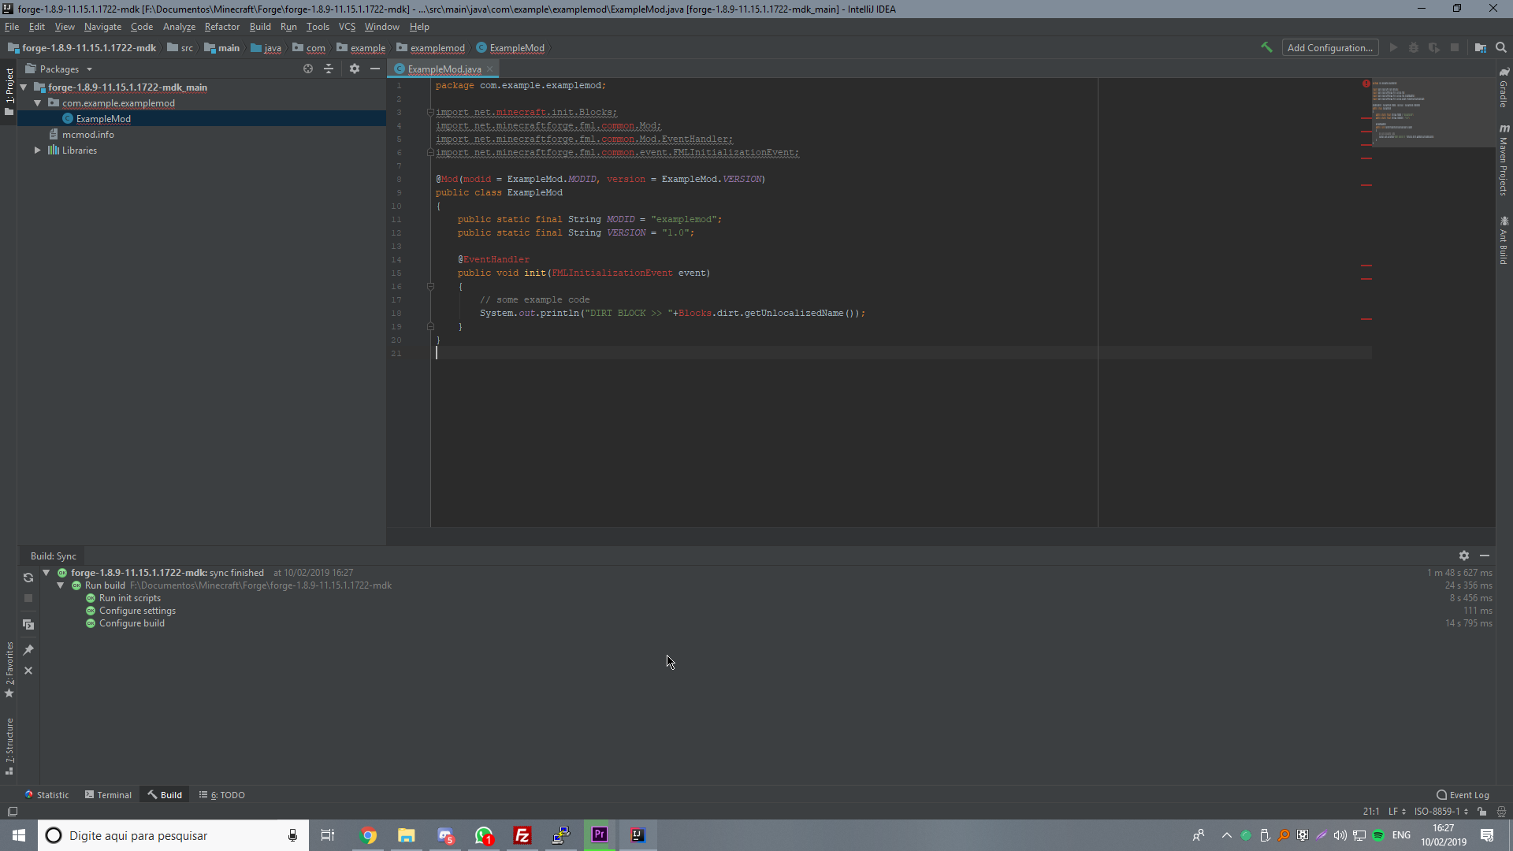Select the ExampleMod.java editor tab
The image size is (1513, 851).
point(444,69)
